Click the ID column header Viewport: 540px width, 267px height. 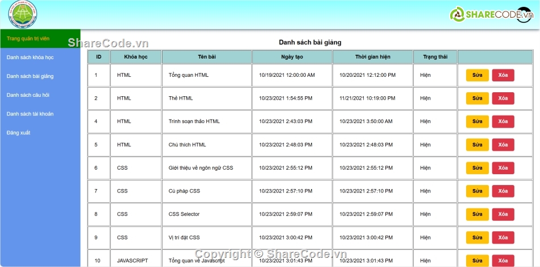pyautogui.click(x=99, y=57)
